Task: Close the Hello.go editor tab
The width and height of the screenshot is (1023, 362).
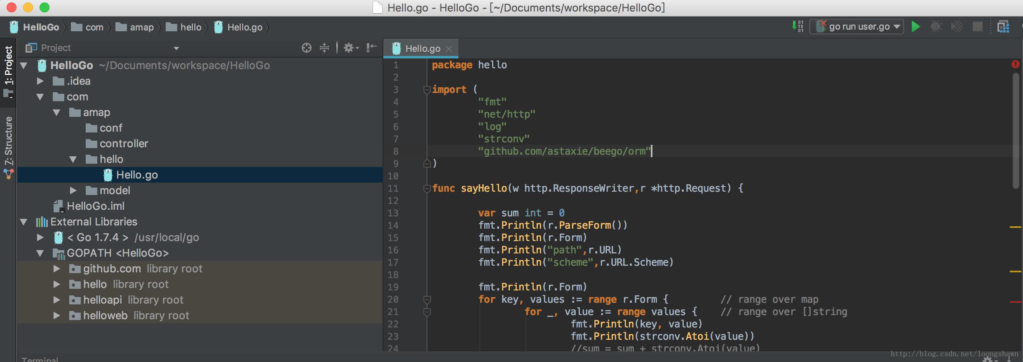Action: tap(449, 49)
